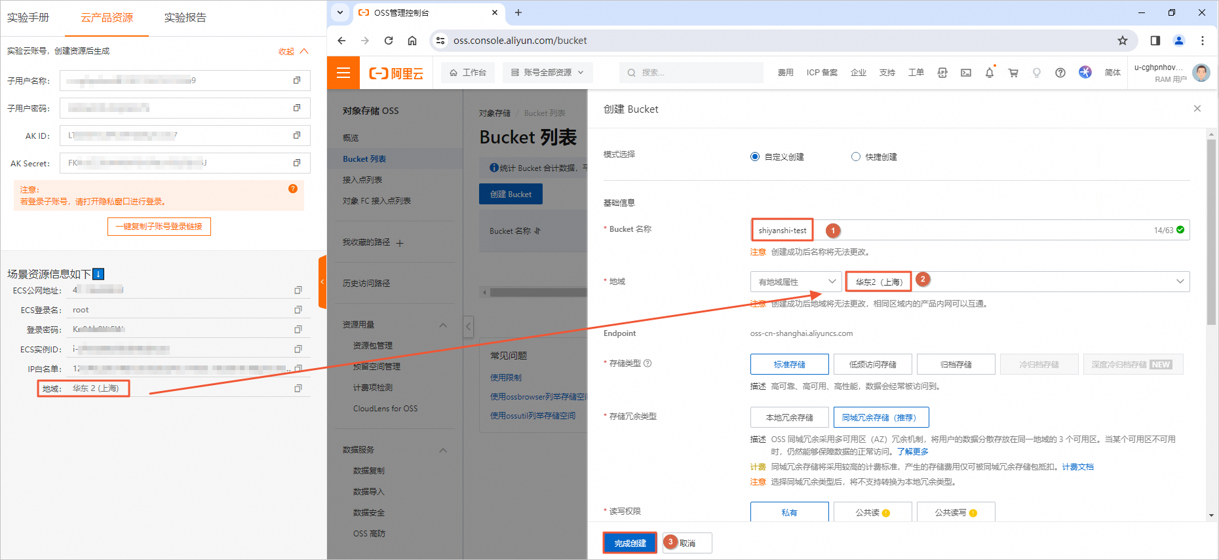The image size is (1219, 560).
Task: Bookmark this page with the star
Action: (x=1123, y=41)
